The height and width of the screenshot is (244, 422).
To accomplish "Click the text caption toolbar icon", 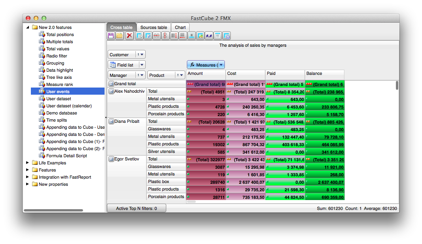I will [217, 36].
